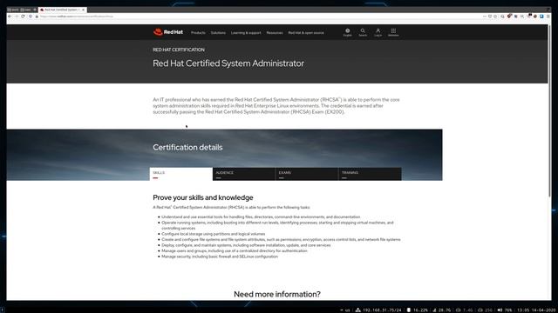Click the browser vertical scrollbar
Viewport: 558px width, 313px height.
click(x=550, y=110)
